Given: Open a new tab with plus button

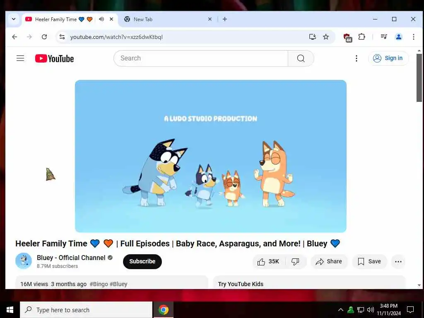Looking at the screenshot, I should [225, 19].
